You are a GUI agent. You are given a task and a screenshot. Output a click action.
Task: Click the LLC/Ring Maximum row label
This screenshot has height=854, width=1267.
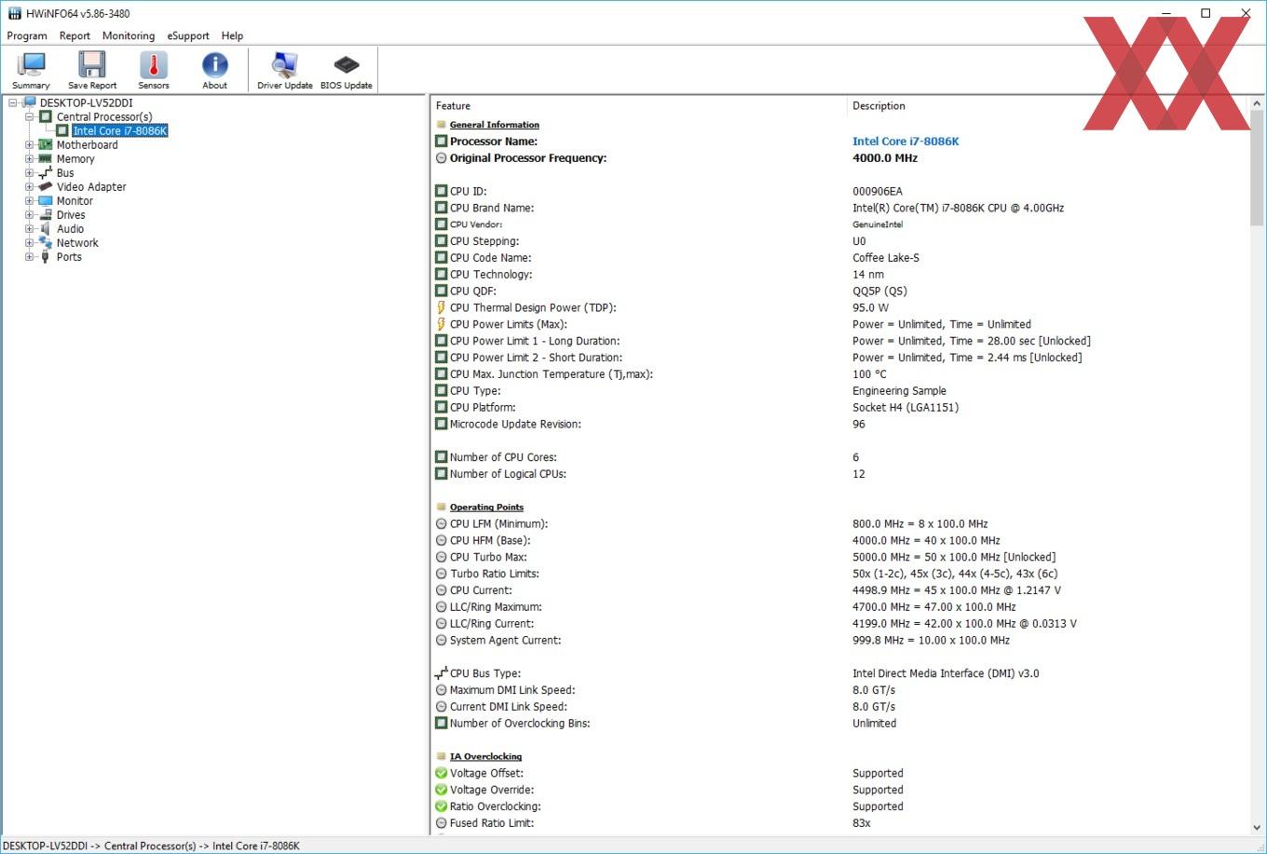[496, 607]
